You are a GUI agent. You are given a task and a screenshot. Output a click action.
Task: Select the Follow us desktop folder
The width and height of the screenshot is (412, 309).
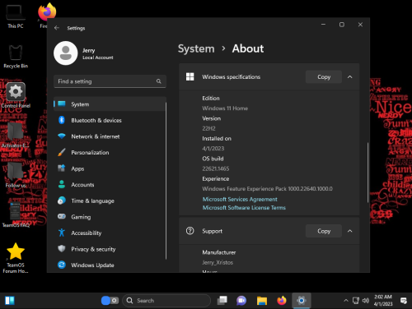point(16,175)
